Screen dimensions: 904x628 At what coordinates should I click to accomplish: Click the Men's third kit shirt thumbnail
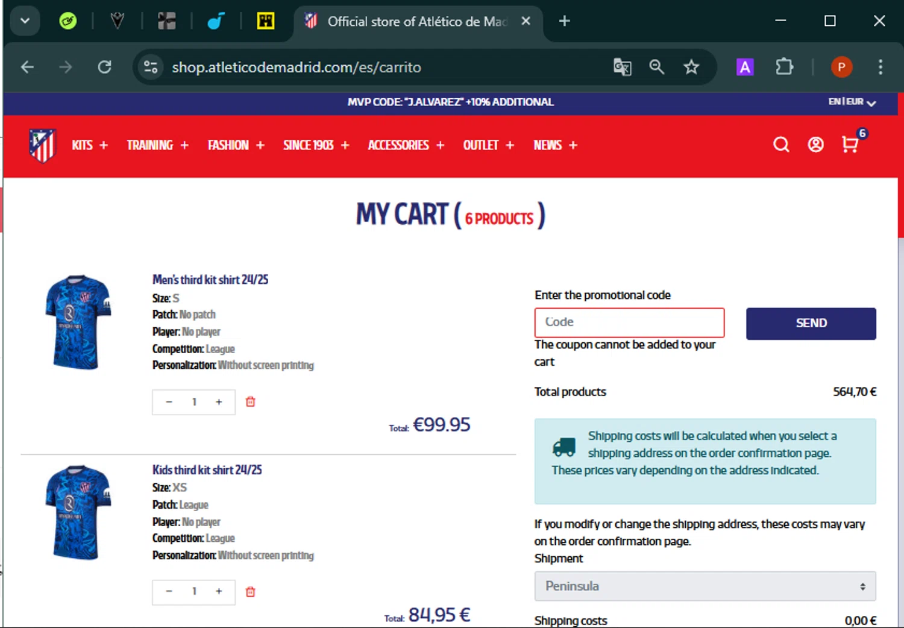[78, 322]
